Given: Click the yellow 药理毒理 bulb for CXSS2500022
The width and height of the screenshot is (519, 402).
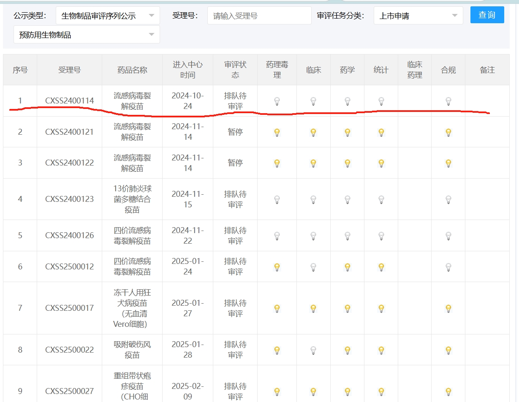Looking at the screenshot, I should [x=277, y=350].
